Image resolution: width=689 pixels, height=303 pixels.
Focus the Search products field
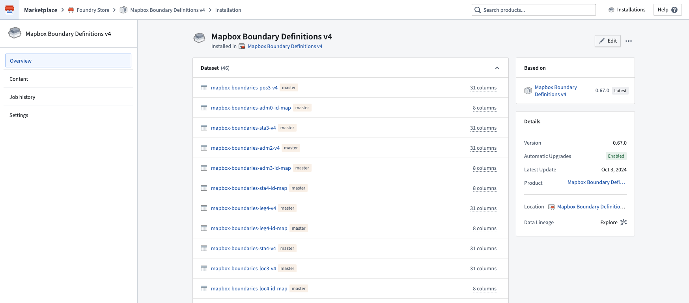(534, 10)
